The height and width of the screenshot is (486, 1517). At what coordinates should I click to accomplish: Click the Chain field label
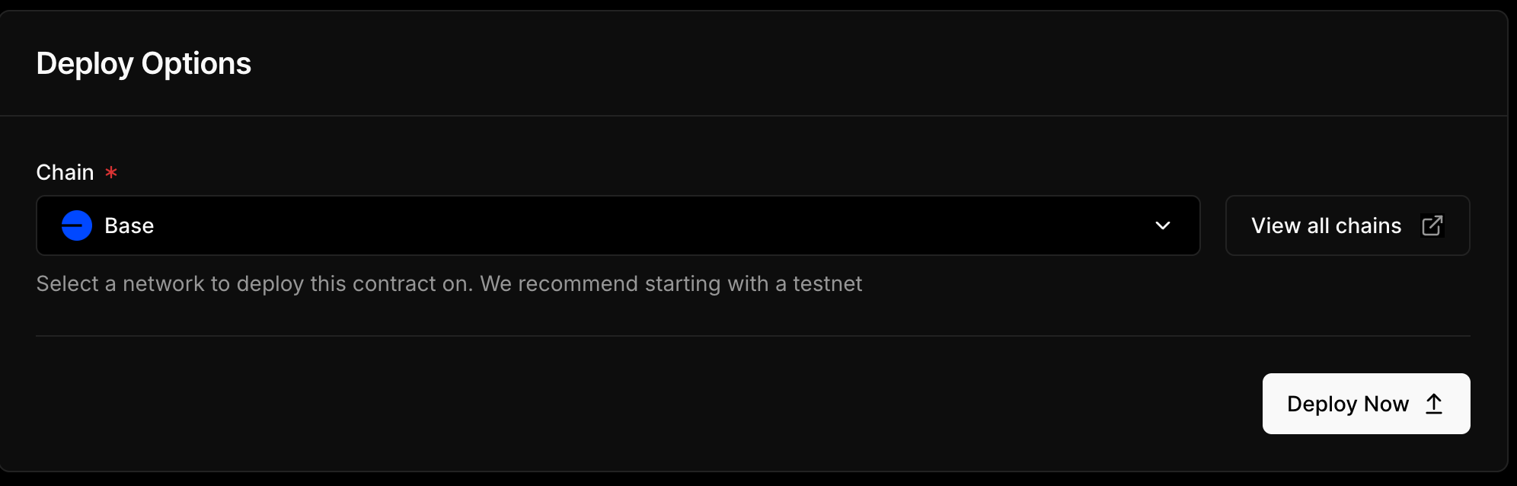(x=65, y=172)
